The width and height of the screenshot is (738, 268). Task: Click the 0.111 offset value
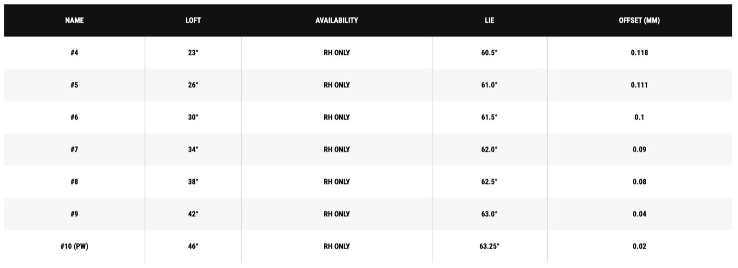(x=639, y=85)
